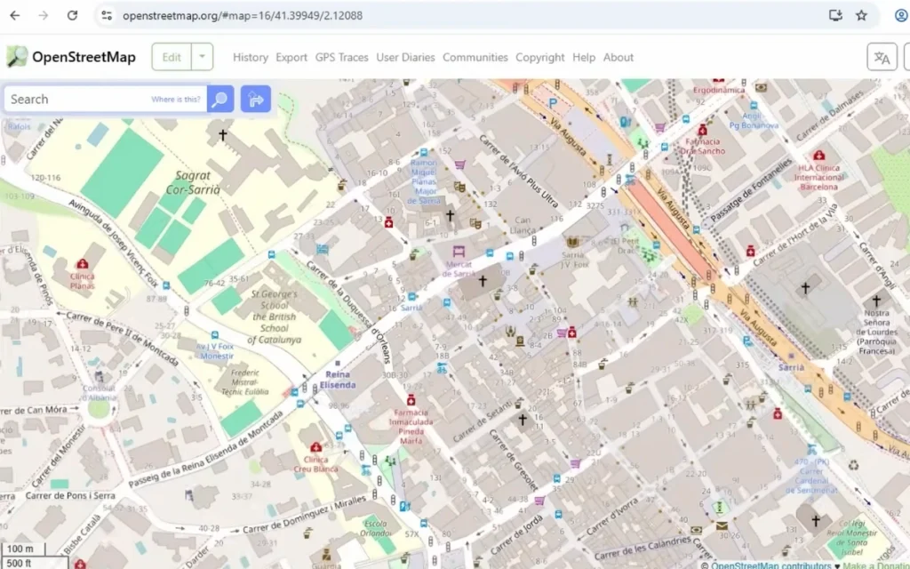Open the language selection panel
The width and height of the screenshot is (910, 569).
[x=881, y=56]
